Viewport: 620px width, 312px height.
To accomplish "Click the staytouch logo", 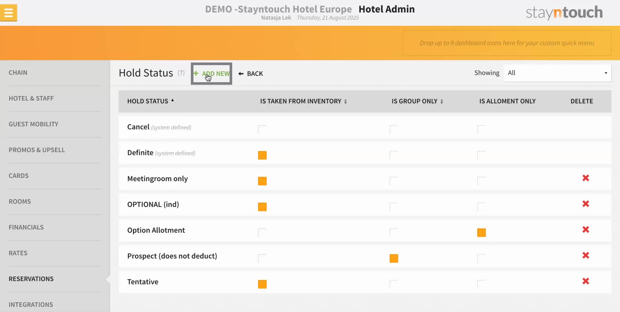I will tap(564, 13).
